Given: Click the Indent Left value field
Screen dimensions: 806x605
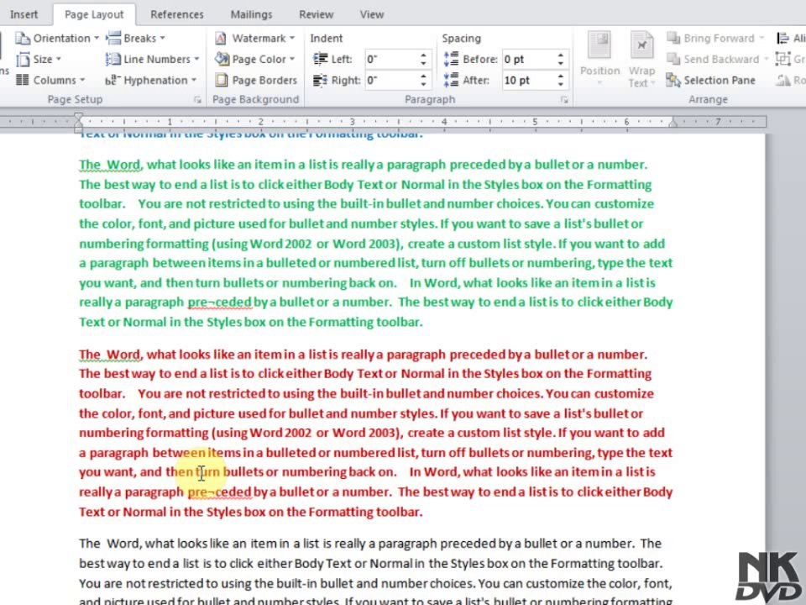Looking at the screenshot, I should coord(390,59).
